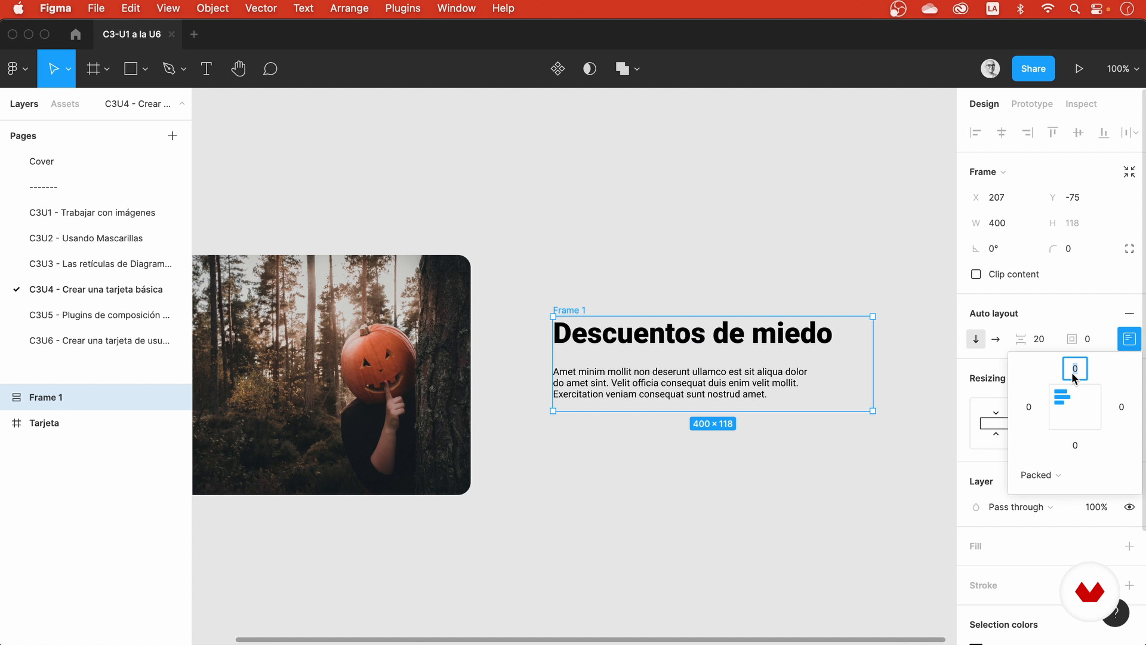Select the Frame 1 layer

pyautogui.click(x=95, y=397)
